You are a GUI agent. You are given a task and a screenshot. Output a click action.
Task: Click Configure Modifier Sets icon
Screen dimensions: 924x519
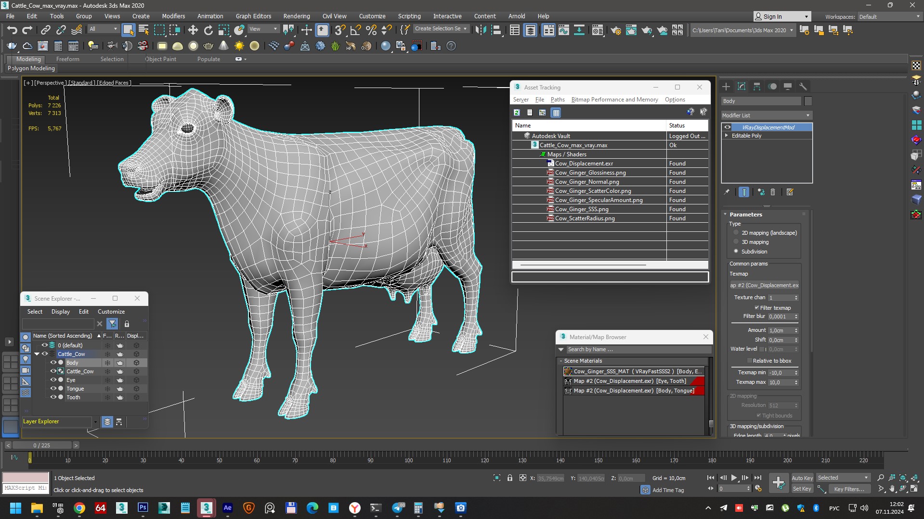pos(790,192)
